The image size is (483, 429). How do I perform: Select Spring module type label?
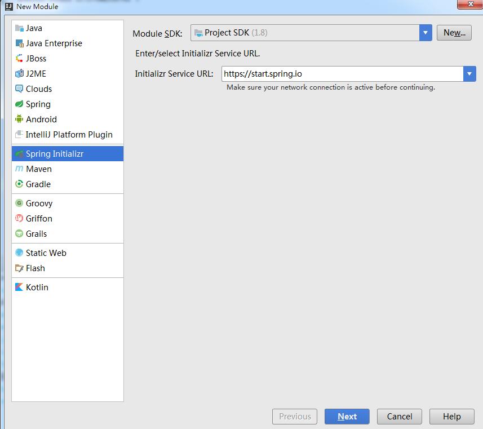pos(38,104)
